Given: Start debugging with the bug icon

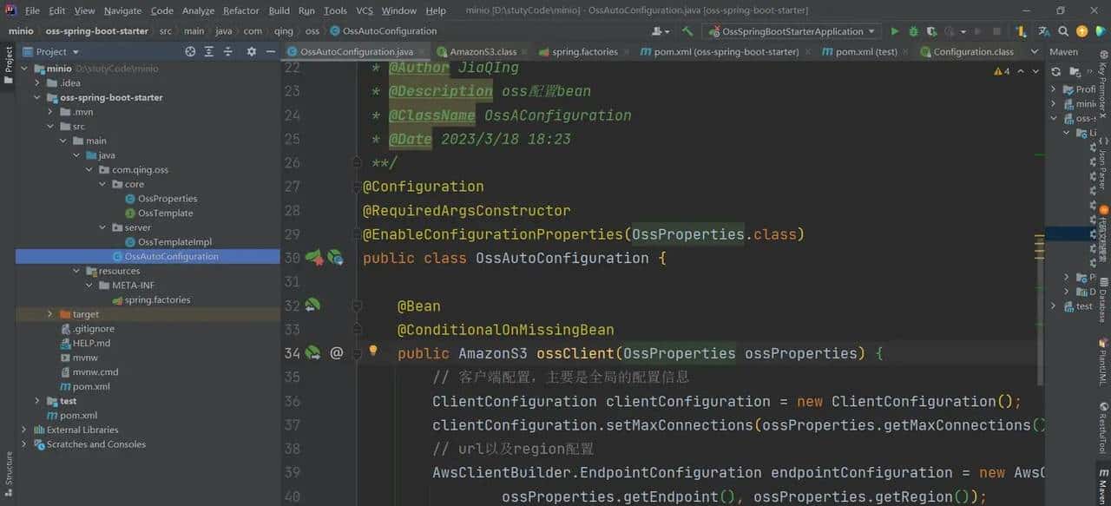Looking at the screenshot, I should pos(913,30).
